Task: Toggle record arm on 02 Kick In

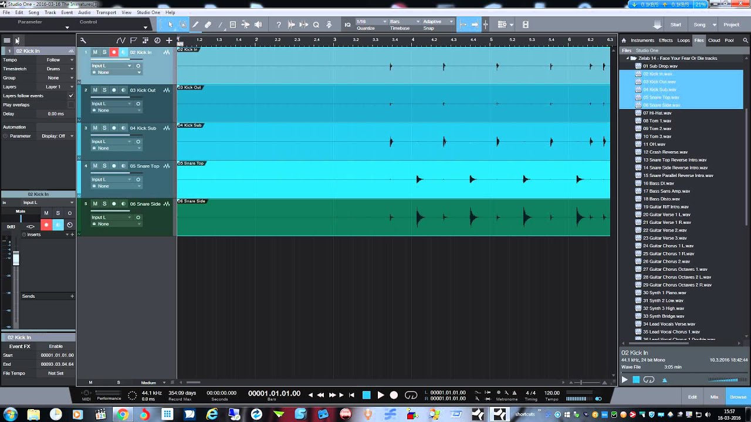Action: 114,52
